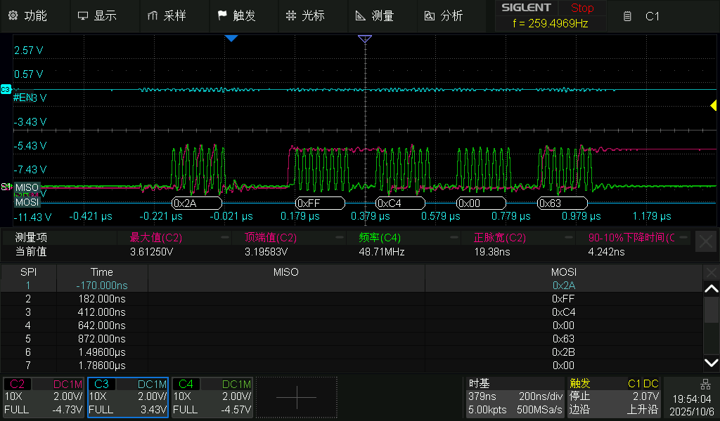
Task: Close the SPI decode list table
Action: coord(712,272)
